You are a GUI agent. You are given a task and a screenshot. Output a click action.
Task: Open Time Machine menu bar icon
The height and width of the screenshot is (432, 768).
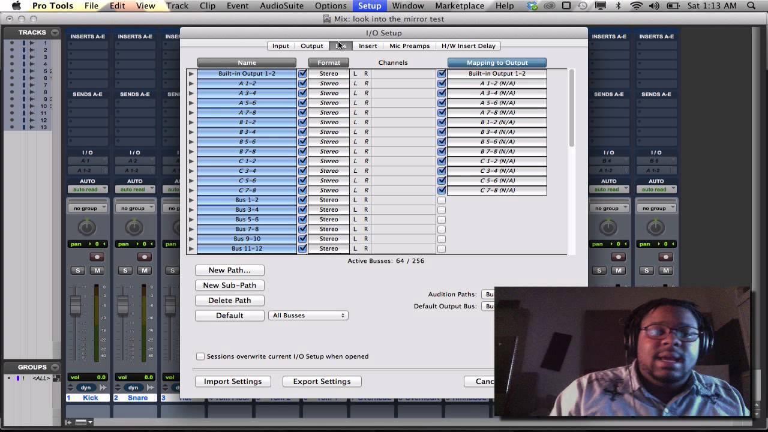point(583,6)
